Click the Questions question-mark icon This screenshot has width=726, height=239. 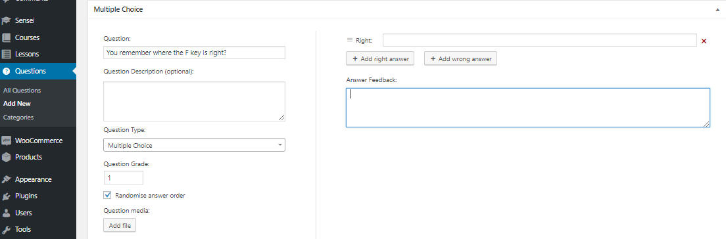pyautogui.click(x=7, y=71)
